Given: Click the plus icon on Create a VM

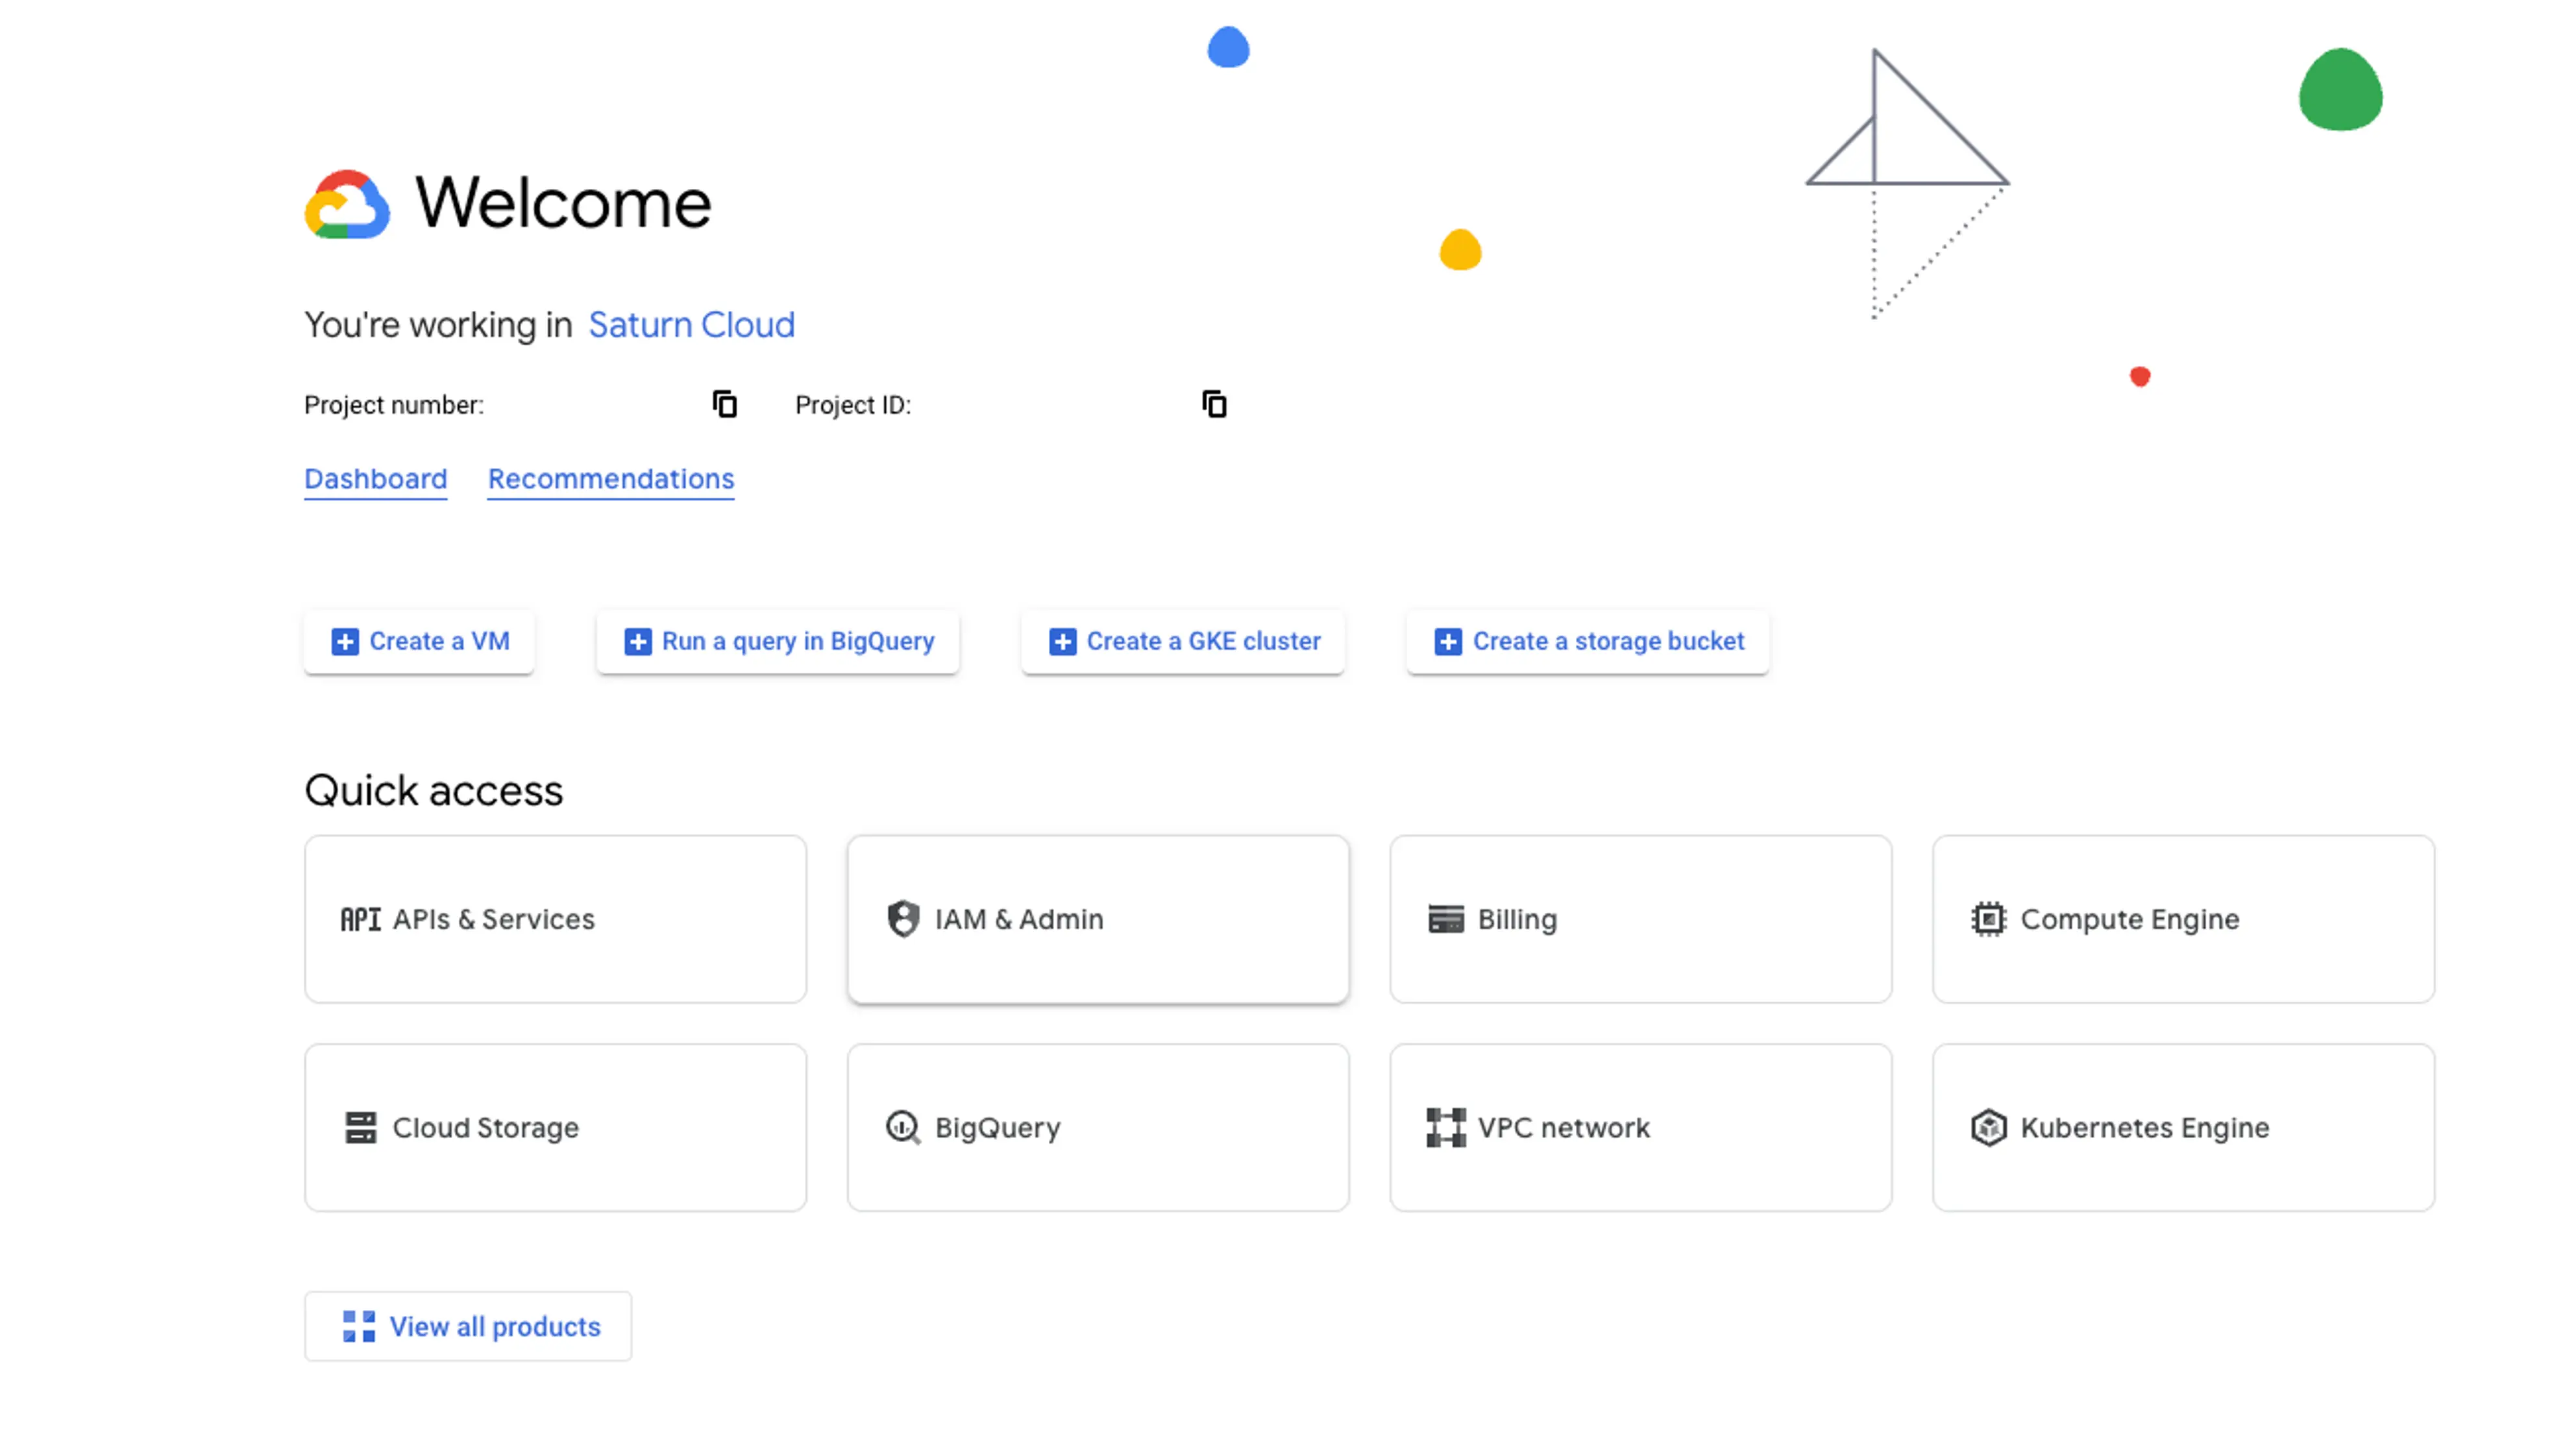Looking at the screenshot, I should (345, 642).
